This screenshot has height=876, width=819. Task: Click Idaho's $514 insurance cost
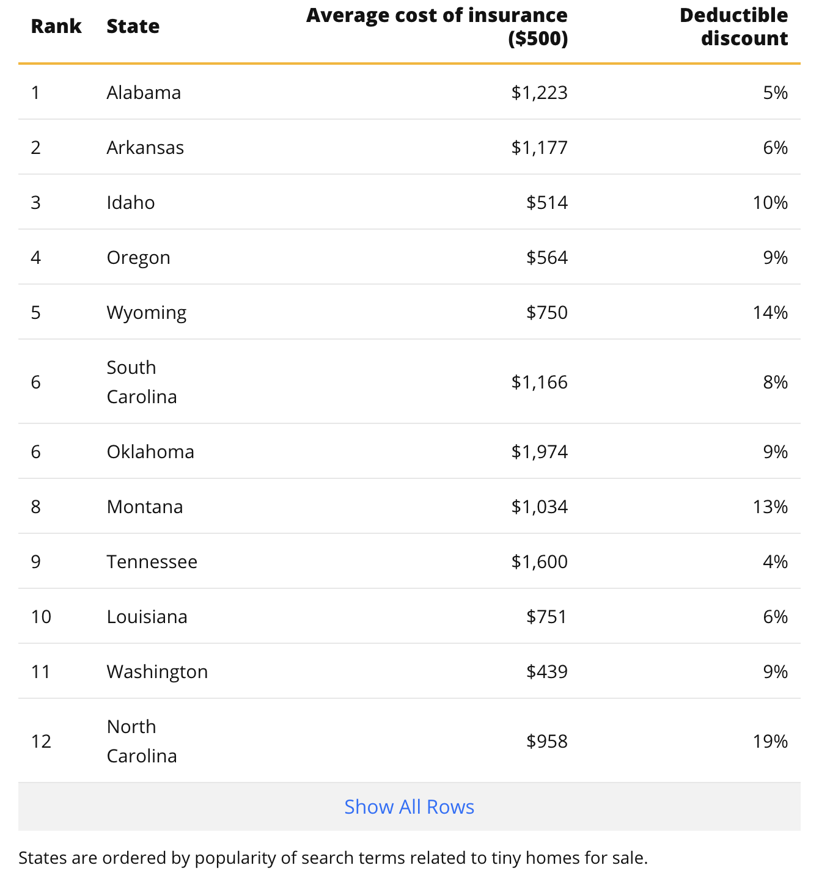click(x=547, y=202)
